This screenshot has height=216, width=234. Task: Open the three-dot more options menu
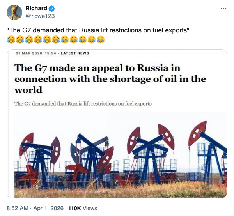click(223, 9)
